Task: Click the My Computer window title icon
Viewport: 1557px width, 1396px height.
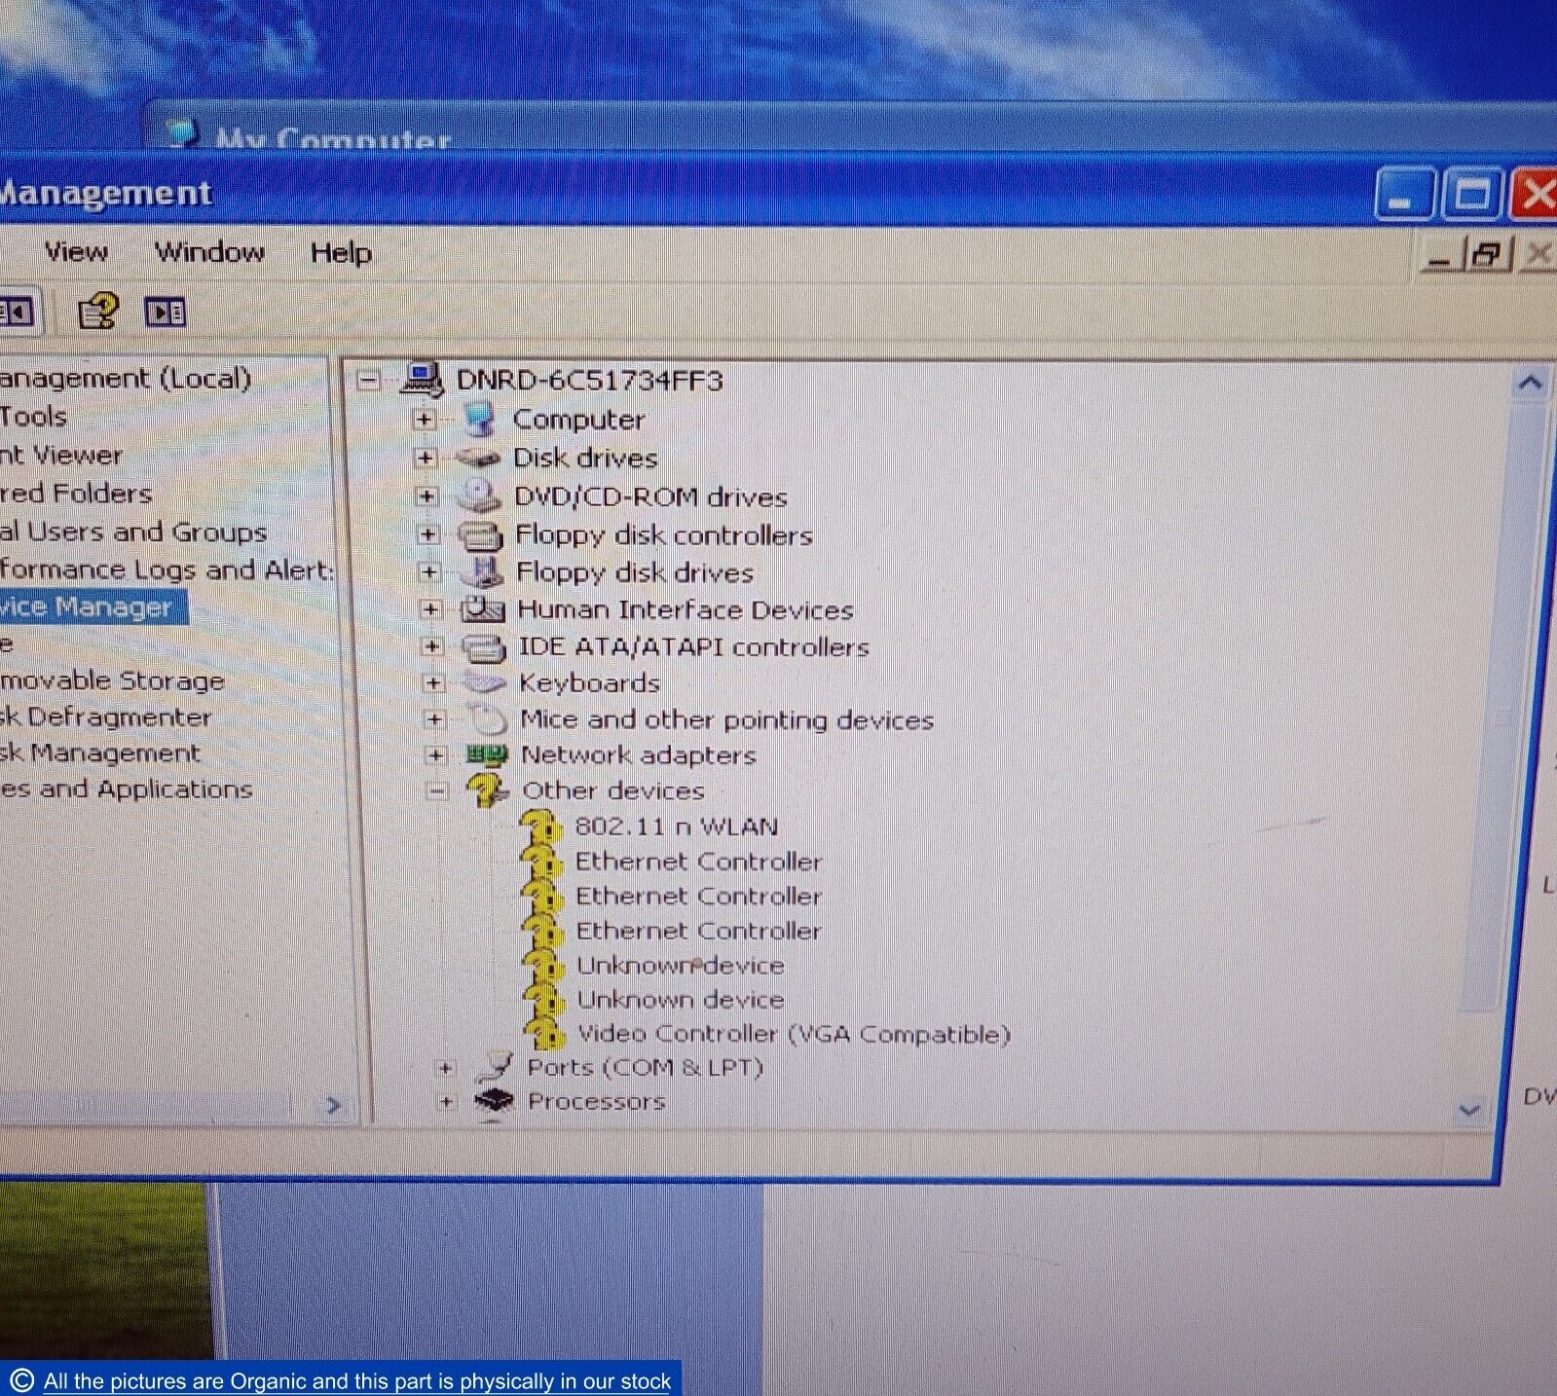Action: [182, 133]
